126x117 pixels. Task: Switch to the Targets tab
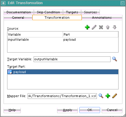coord(72,12)
